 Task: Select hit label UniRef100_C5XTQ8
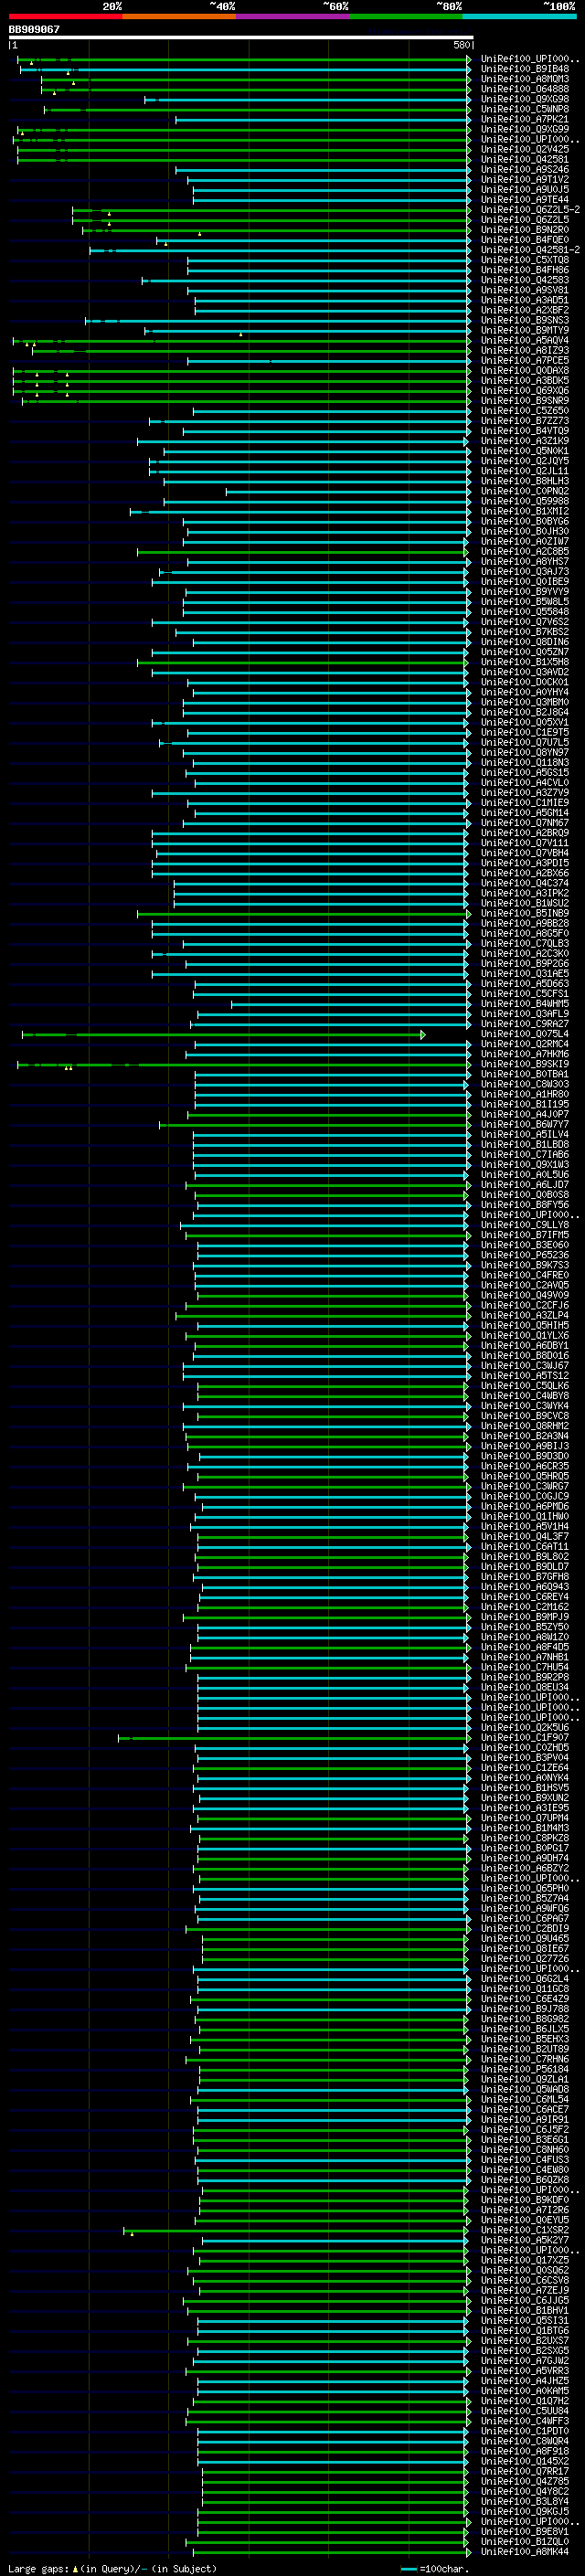click(x=524, y=260)
